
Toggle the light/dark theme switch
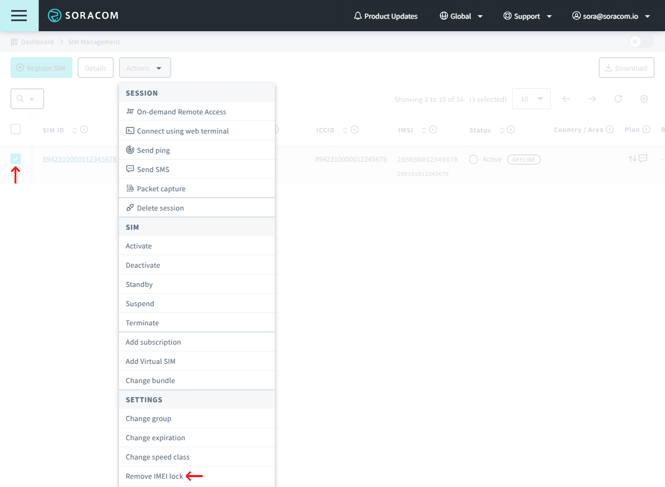641,42
